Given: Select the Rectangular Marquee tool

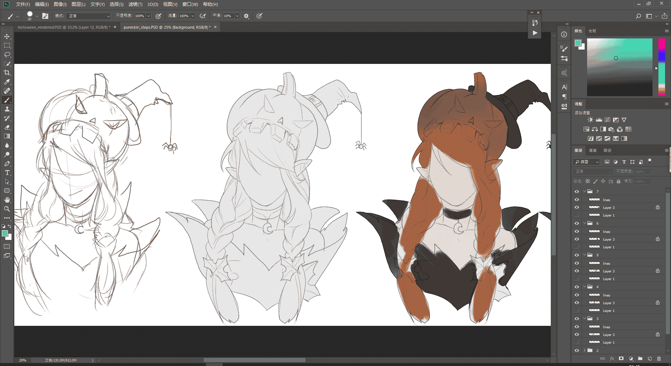Looking at the screenshot, I should 7,45.
